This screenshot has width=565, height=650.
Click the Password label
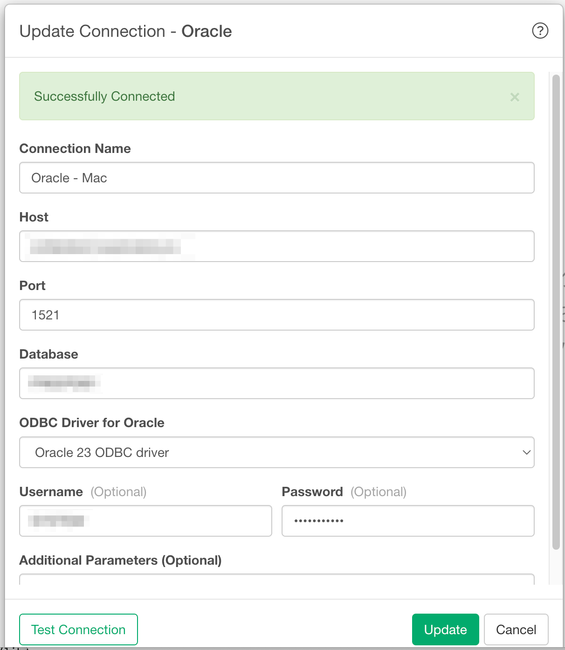[x=312, y=491]
